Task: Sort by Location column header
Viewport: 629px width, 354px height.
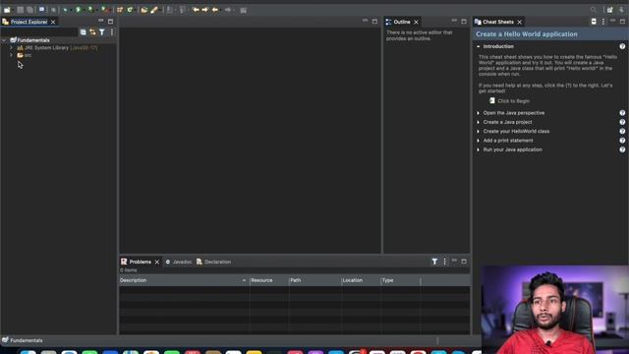Action: tap(361, 280)
